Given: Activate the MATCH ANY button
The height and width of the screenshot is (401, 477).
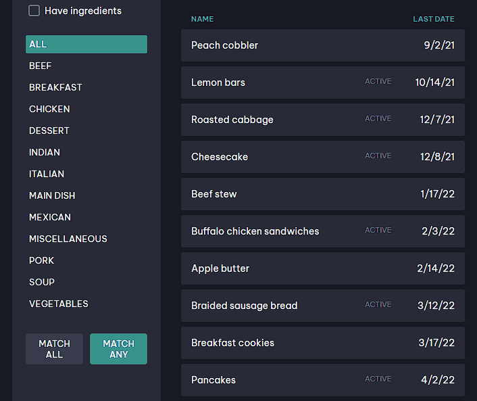Looking at the screenshot, I should pos(118,349).
